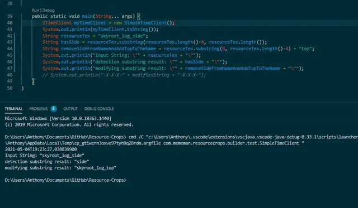Click terminal output 'Input String: "skyroot_log_side"'
The width and height of the screenshot is (358, 208).
pyautogui.click(x=45, y=156)
